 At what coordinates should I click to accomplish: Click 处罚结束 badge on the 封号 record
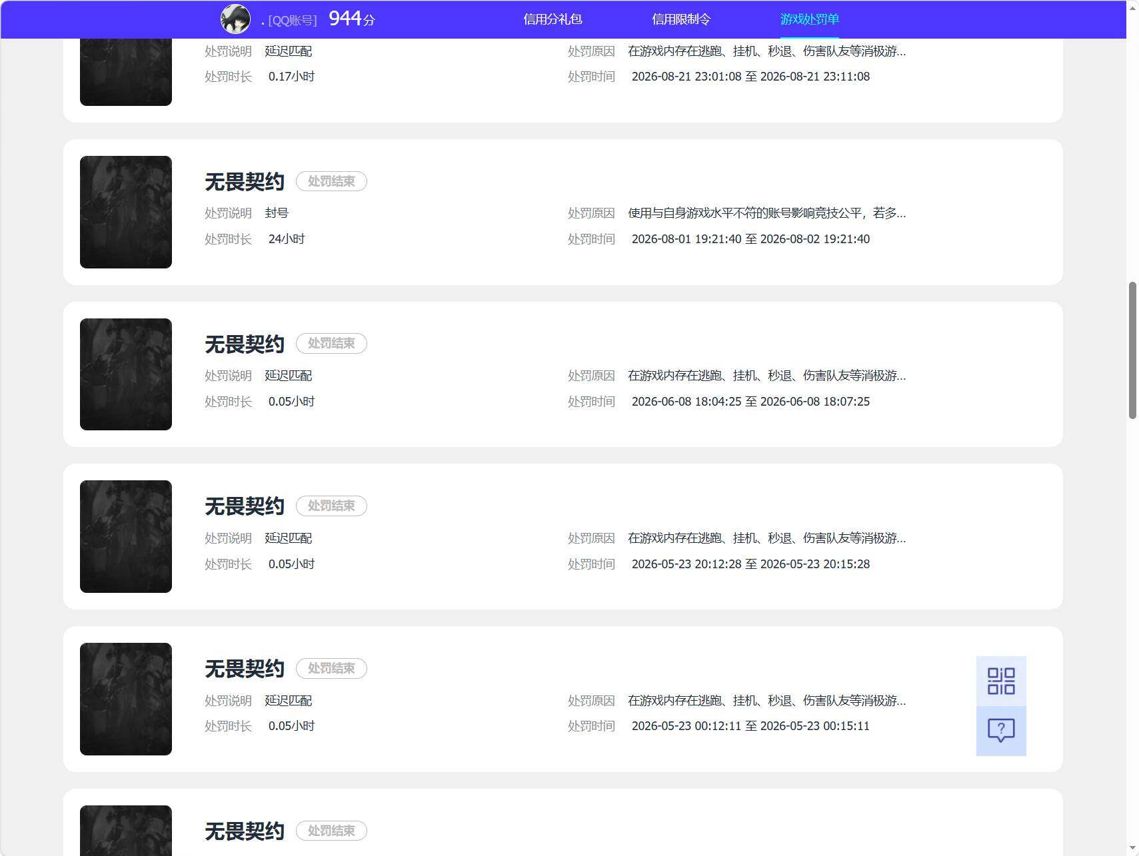(x=331, y=181)
